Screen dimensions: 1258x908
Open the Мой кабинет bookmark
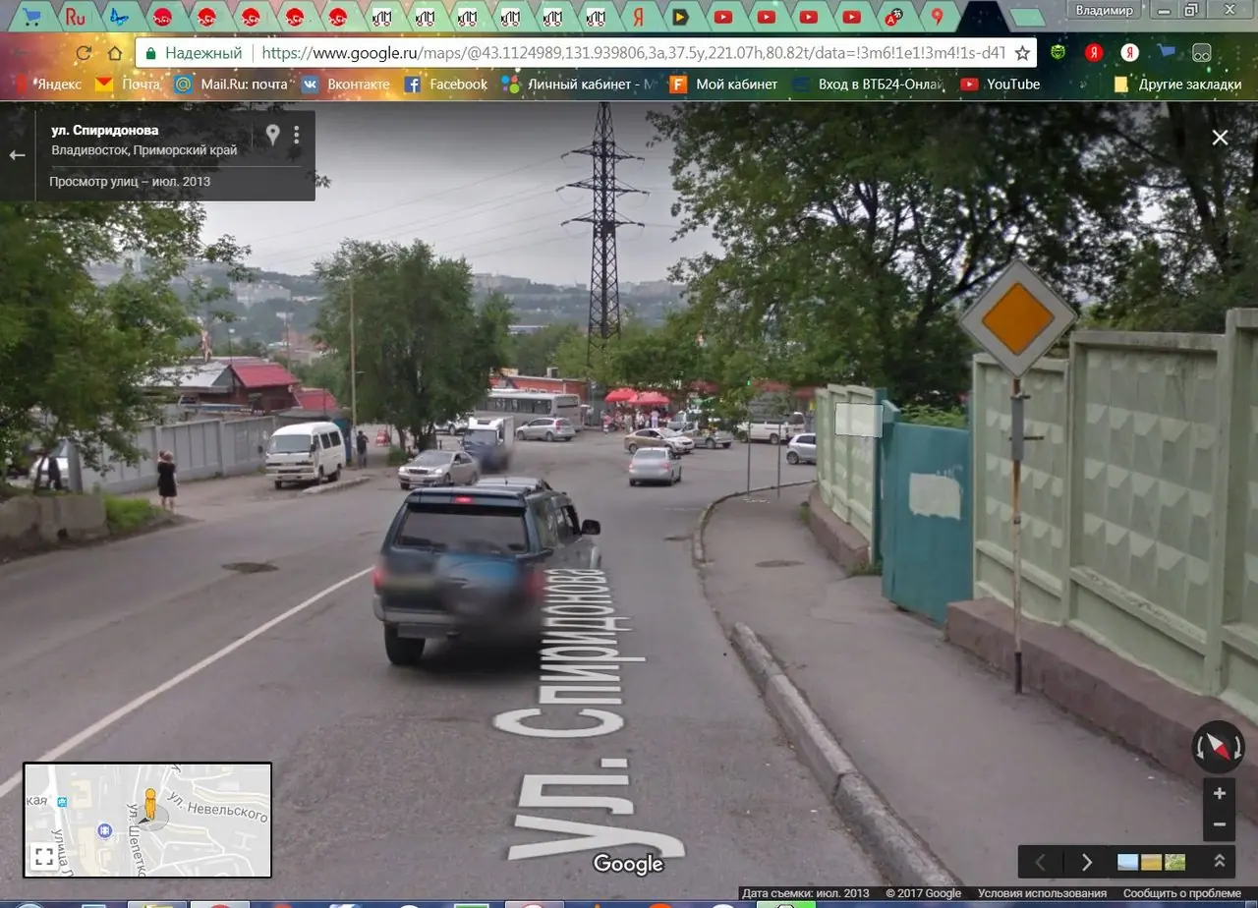[x=723, y=85]
